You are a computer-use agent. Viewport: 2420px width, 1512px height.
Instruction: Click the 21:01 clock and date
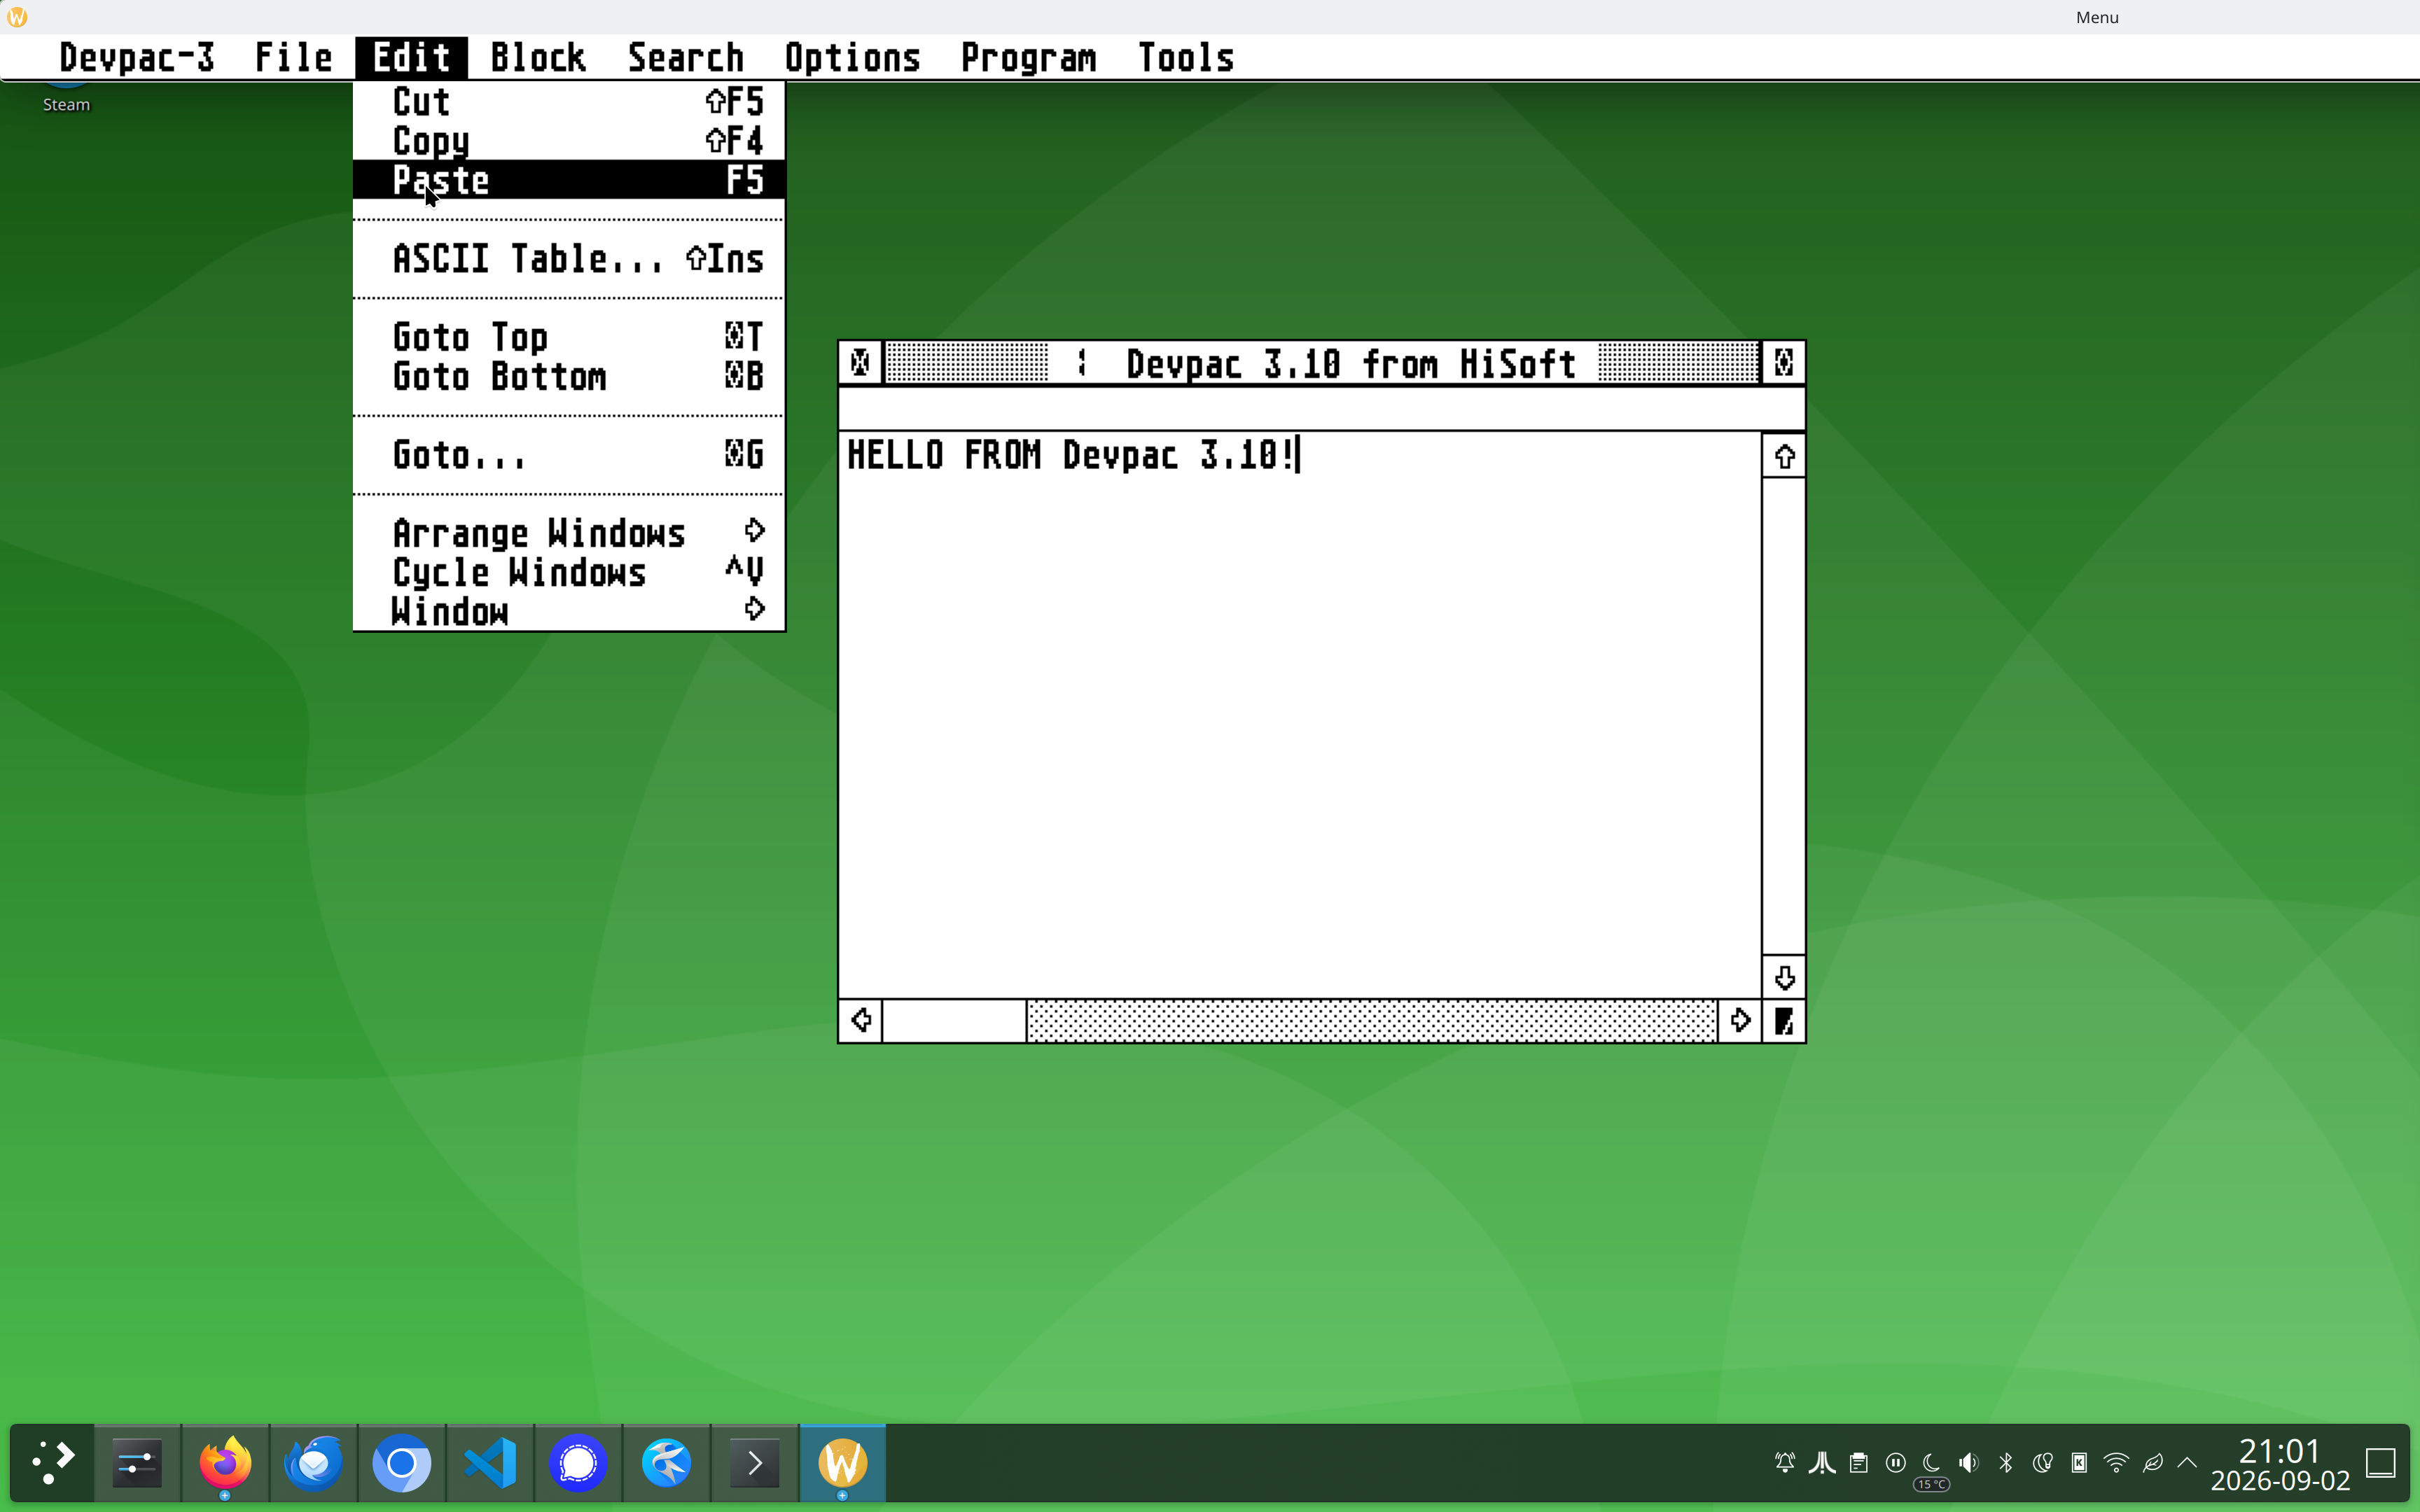(2280, 1464)
